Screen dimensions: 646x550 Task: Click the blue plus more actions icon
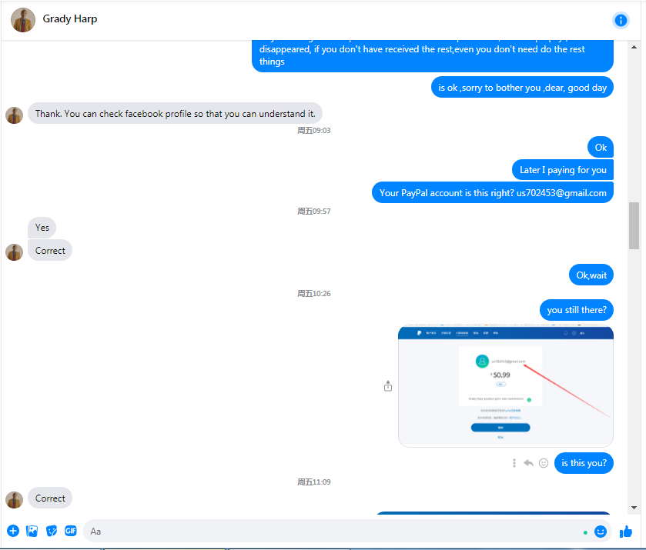[x=13, y=531]
